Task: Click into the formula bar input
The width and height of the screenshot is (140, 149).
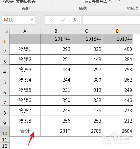Action: (111, 20)
